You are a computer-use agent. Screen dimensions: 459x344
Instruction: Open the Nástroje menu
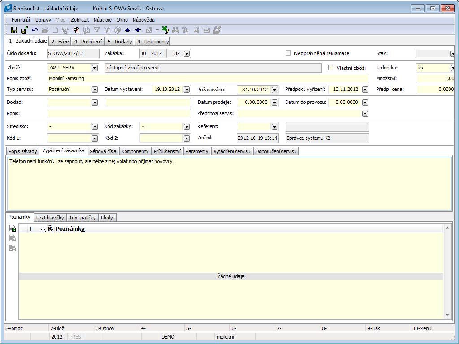pos(103,20)
